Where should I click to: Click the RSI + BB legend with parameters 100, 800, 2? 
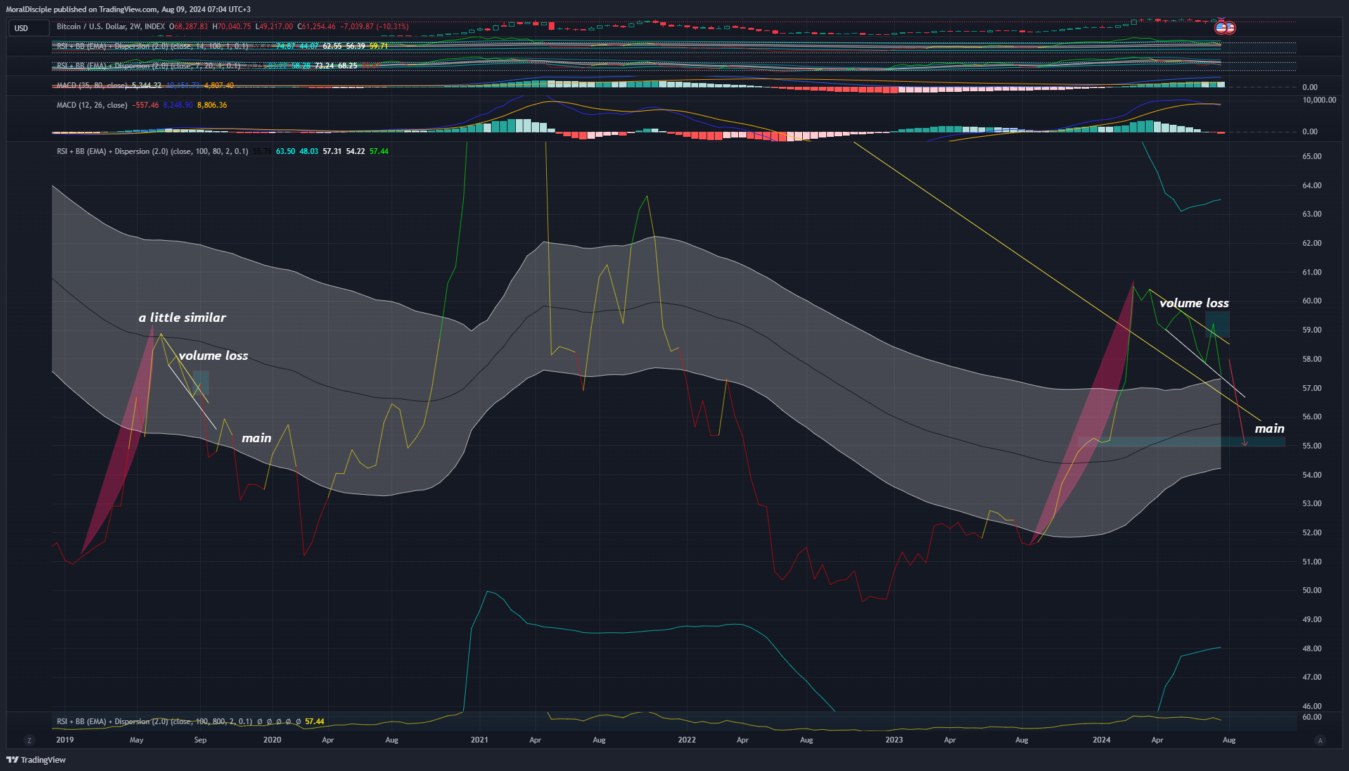(x=155, y=722)
